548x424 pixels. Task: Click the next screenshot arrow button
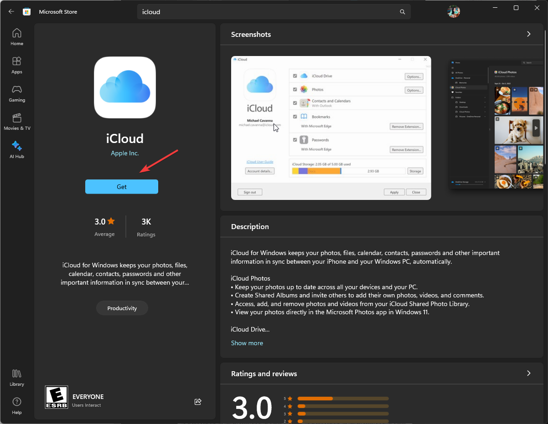[537, 128]
